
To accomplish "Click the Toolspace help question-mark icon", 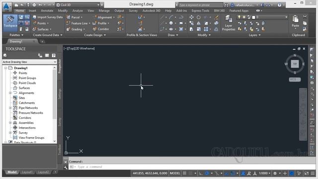I will [54, 55].
